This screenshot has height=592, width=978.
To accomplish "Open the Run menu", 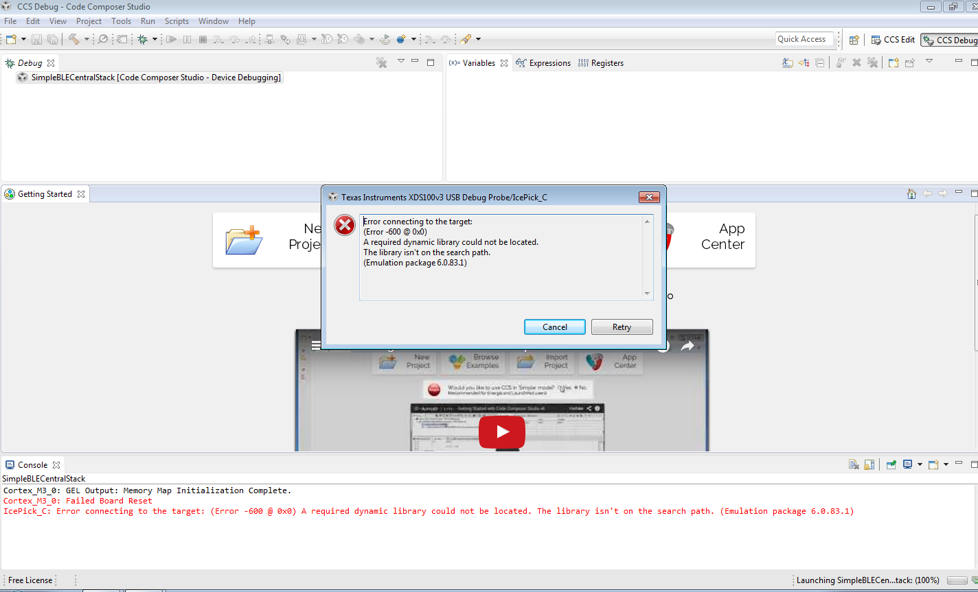I will 148,21.
